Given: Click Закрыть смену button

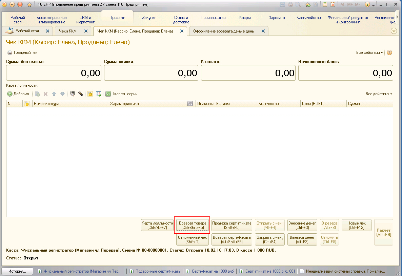Looking at the screenshot, I should coord(270,239).
